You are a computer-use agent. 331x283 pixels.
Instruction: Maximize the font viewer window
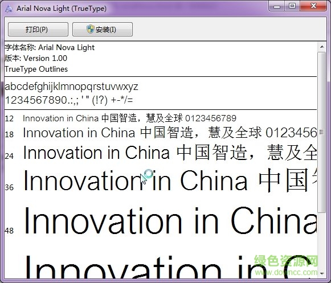tap(292, 6)
